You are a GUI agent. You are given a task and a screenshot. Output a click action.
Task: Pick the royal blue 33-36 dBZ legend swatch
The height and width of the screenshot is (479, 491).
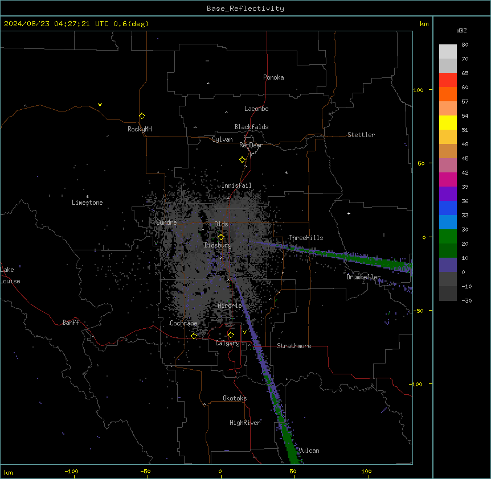[448, 208]
